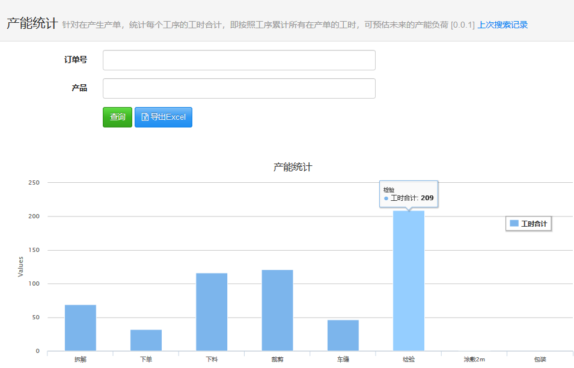The width and height of the screenshot is (574, 368).
Task: Click the 拆解 bar in the chart
Action: click(80, 328)
